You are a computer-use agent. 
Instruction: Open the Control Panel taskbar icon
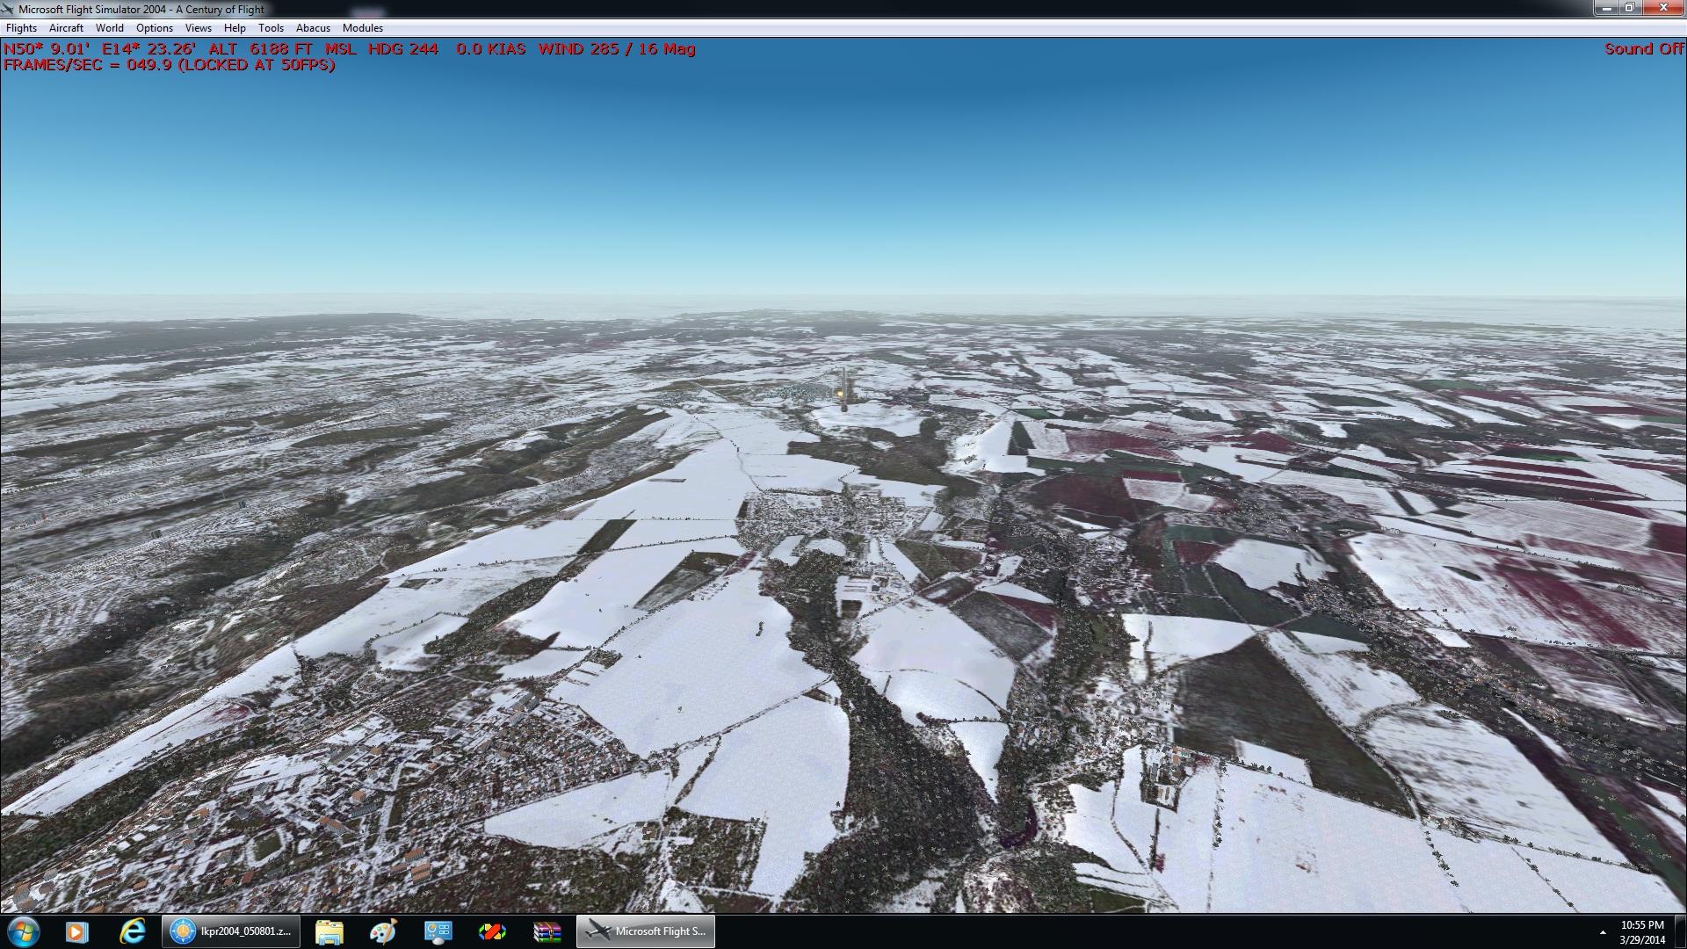point(438,931)
